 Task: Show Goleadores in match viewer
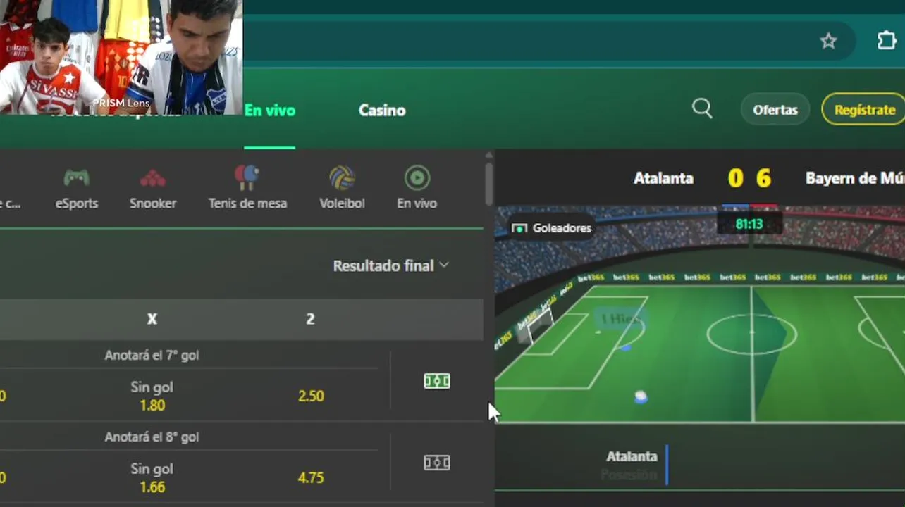pos(552,228)
